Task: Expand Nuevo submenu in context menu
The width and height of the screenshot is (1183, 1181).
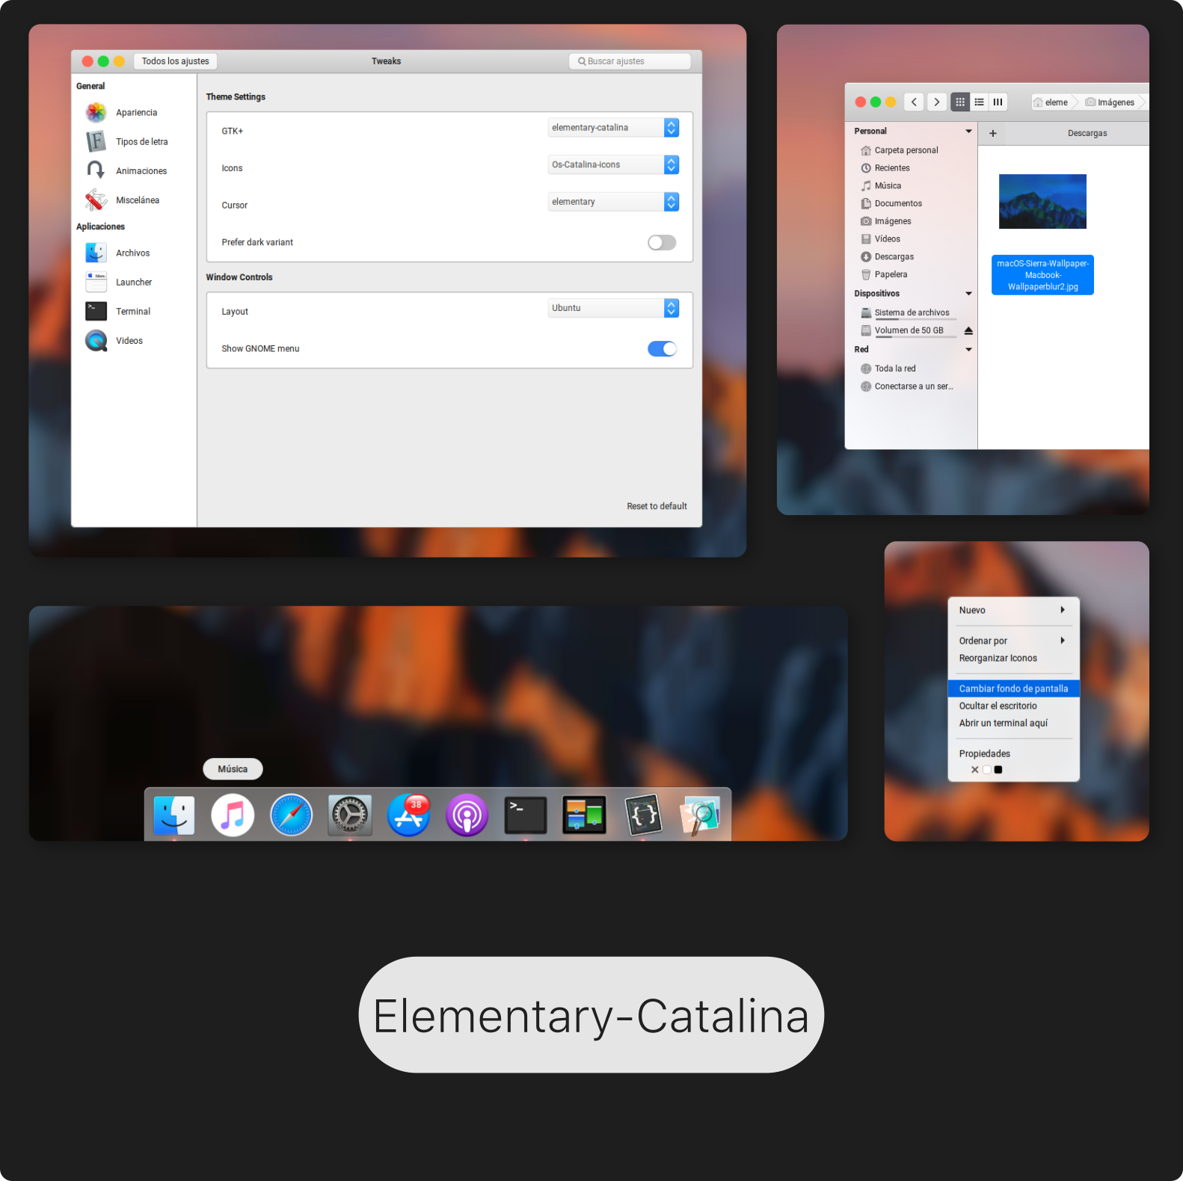Action: coord(1013,610)
